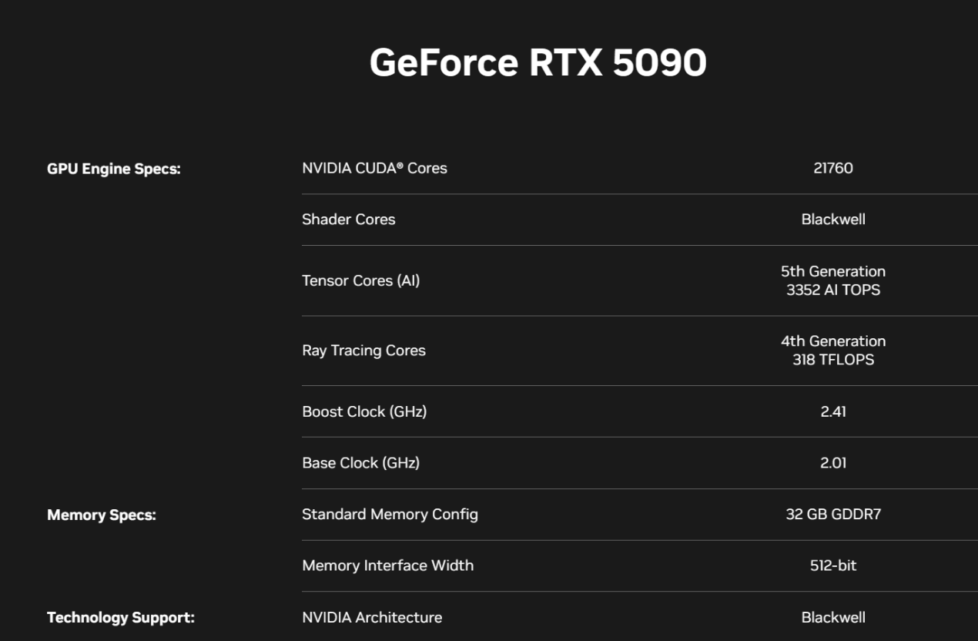Click the NVIDIA CUDA Cores row label
This screenshot has width=978, height=641.
pyautogui.click(x=374, y=168)
